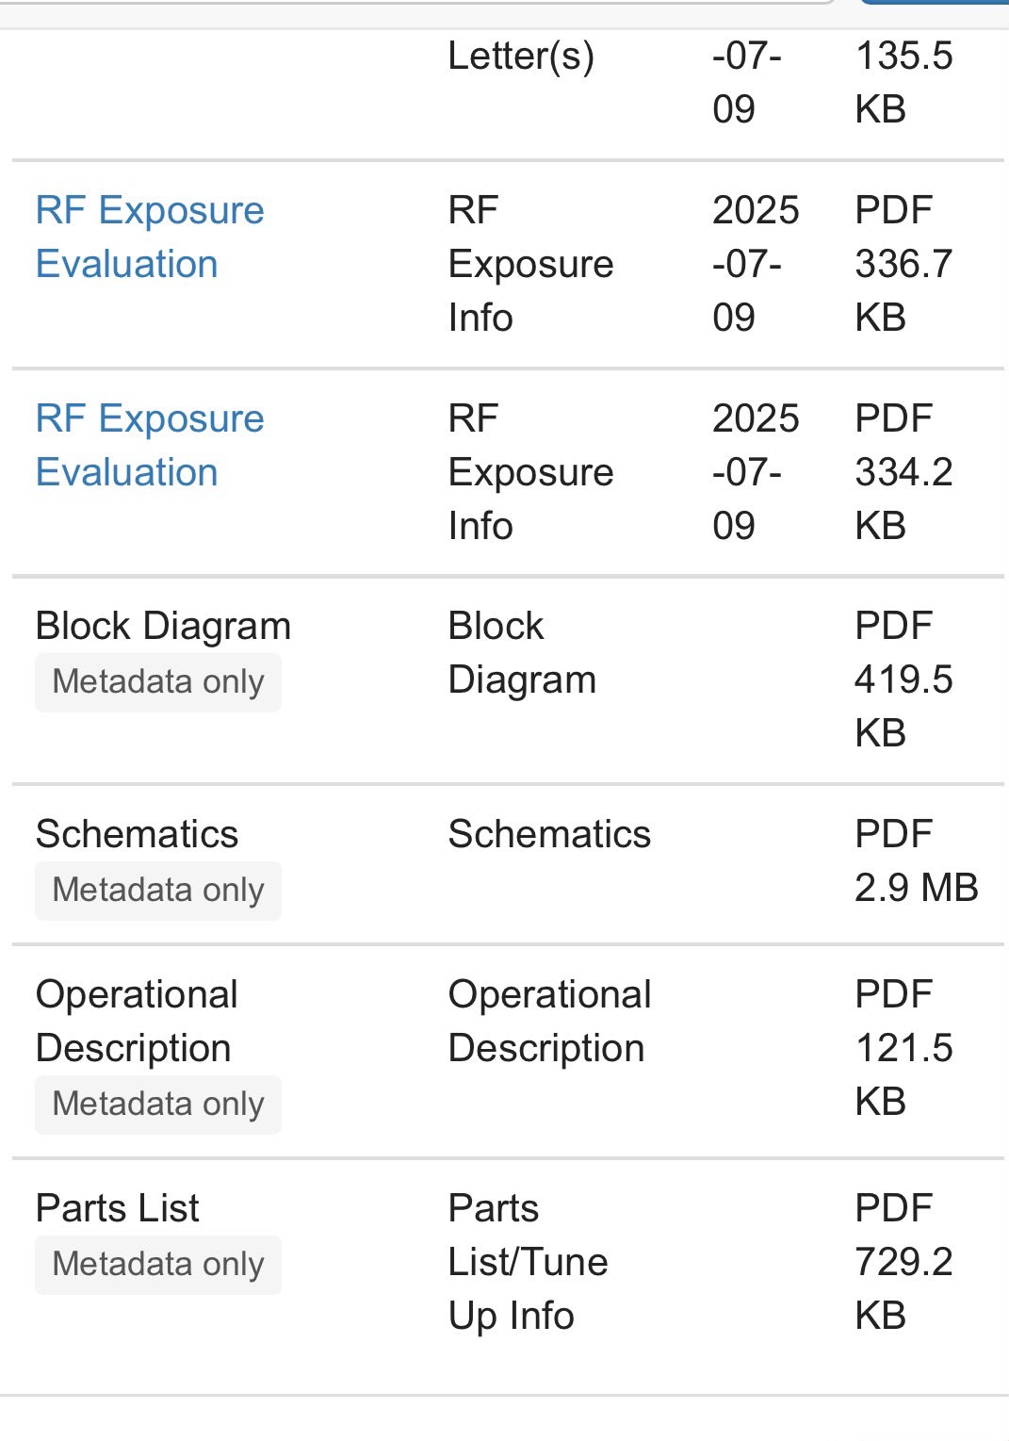Select the Schematics document title

137,834
